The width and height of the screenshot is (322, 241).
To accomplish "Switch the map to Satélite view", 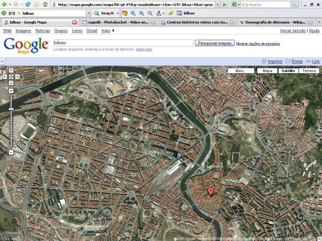I will [x=288, y=71].
